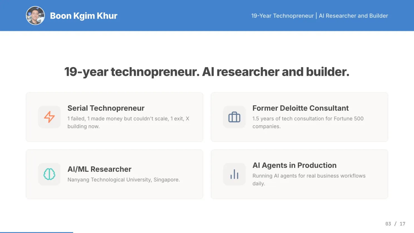Click the bar chart icon
The image size is (414, 233).
(x=234, y=174)
